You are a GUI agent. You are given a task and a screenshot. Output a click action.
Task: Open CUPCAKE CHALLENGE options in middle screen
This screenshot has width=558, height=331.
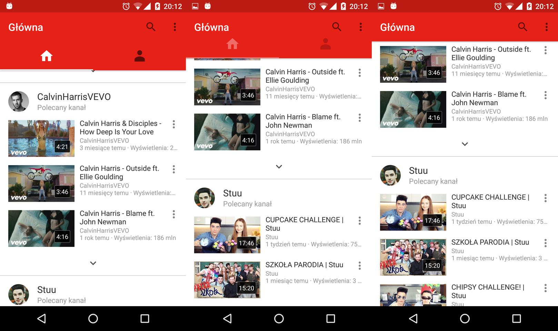[360, 220]
